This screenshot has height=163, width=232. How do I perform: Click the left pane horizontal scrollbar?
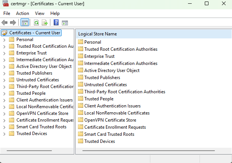click(x=29, y=151)
